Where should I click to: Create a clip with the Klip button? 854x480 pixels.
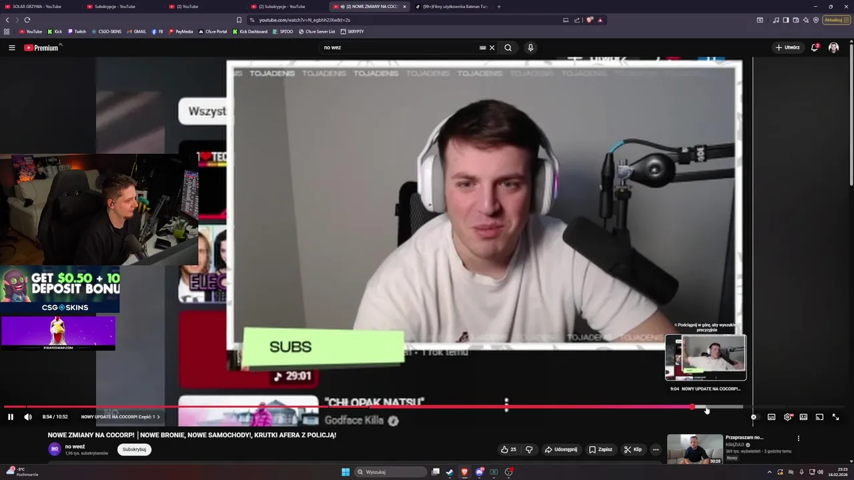click(x=632, y=449)
